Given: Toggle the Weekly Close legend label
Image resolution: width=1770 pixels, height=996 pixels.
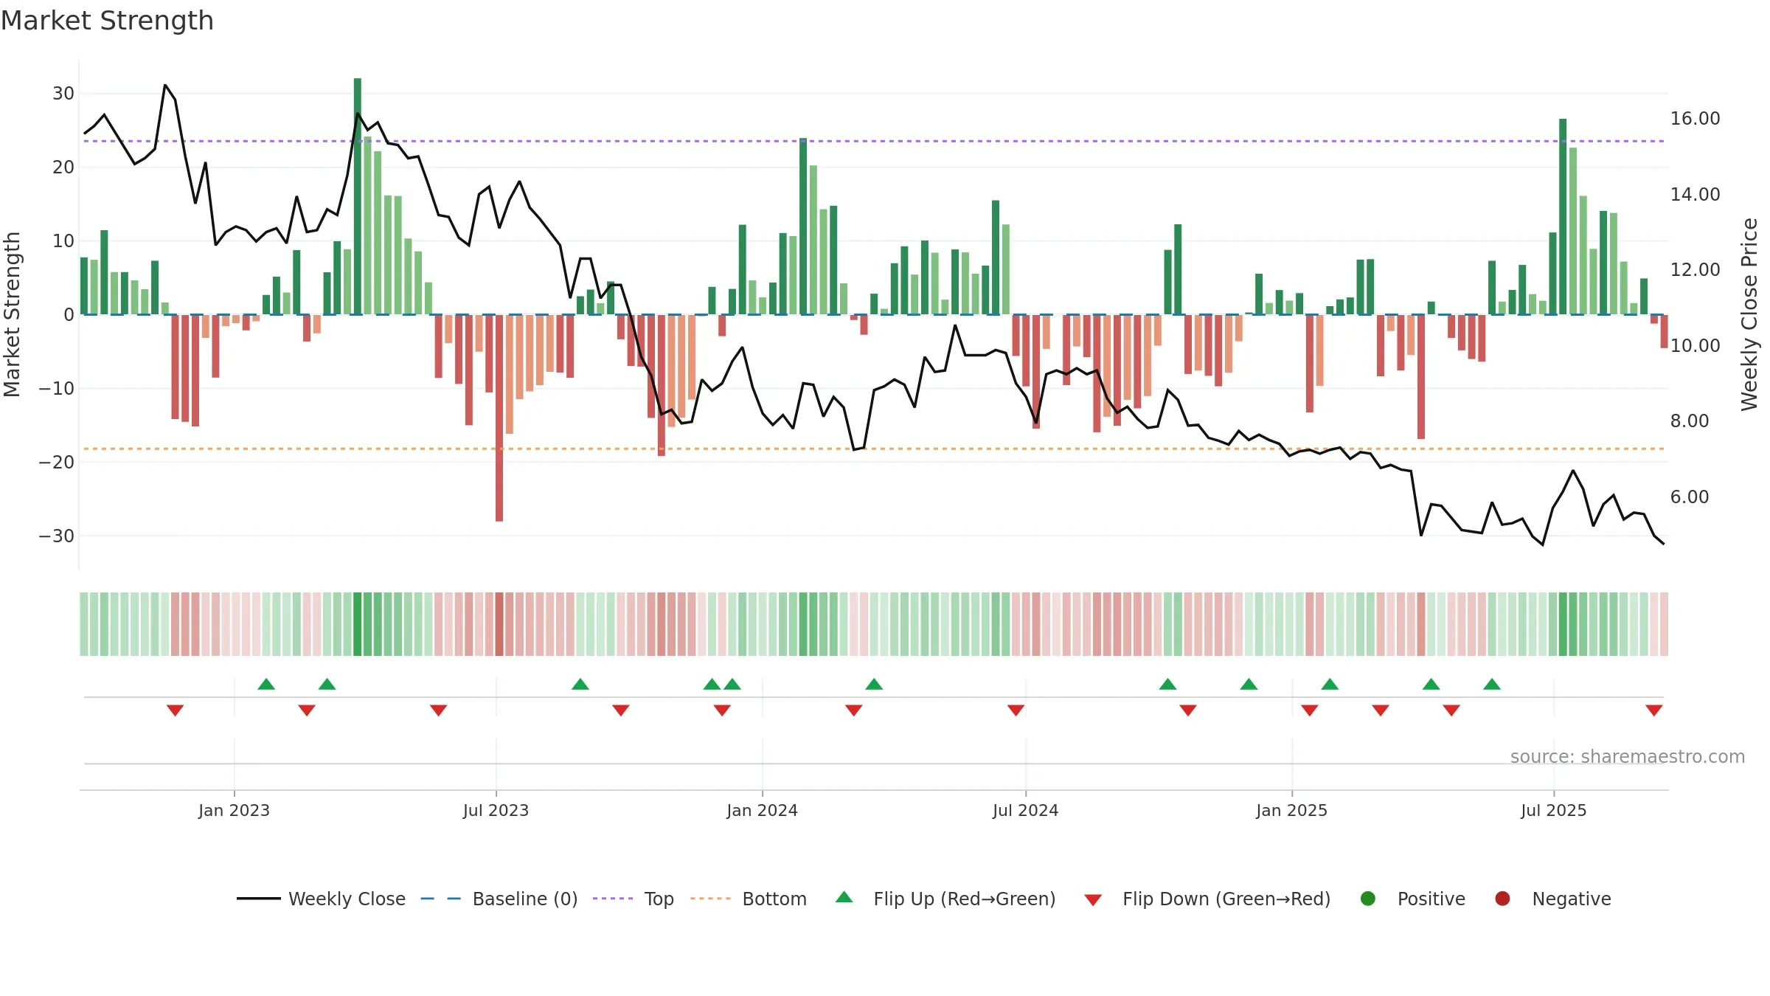Looking at the screenshot, I should click(347, 899).
